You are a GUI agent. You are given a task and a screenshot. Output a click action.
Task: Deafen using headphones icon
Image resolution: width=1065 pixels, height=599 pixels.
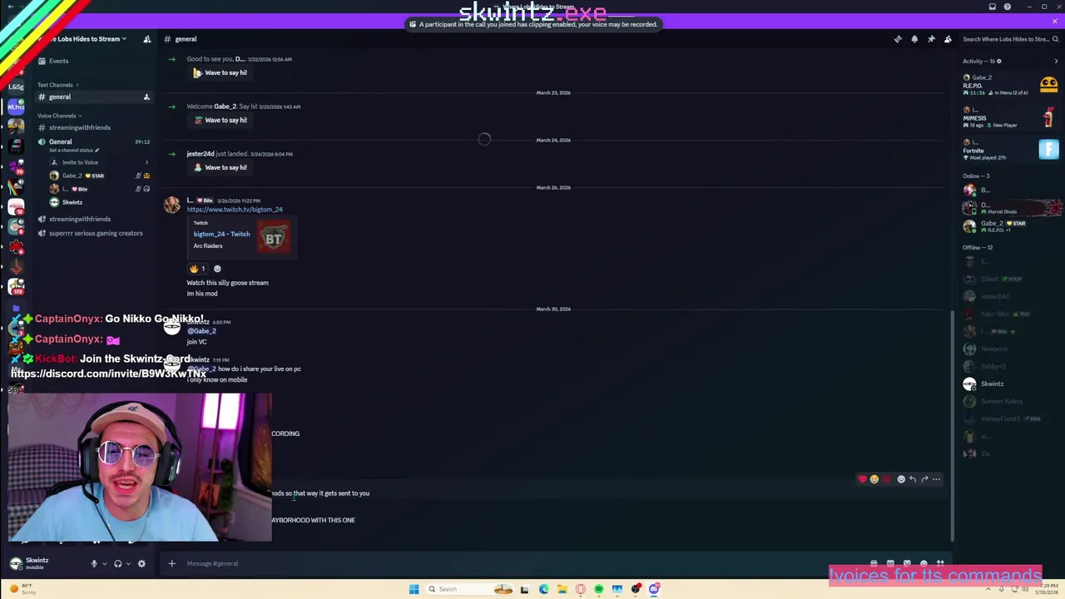[117, 563]
